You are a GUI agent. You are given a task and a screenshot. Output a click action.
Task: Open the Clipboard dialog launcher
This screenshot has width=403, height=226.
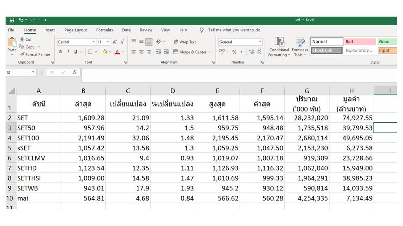pyautogui.click(x=52, y=62)
